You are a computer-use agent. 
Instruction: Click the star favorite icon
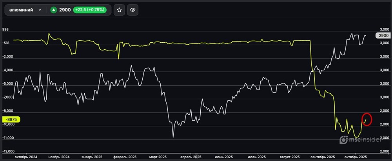(120, 10)
